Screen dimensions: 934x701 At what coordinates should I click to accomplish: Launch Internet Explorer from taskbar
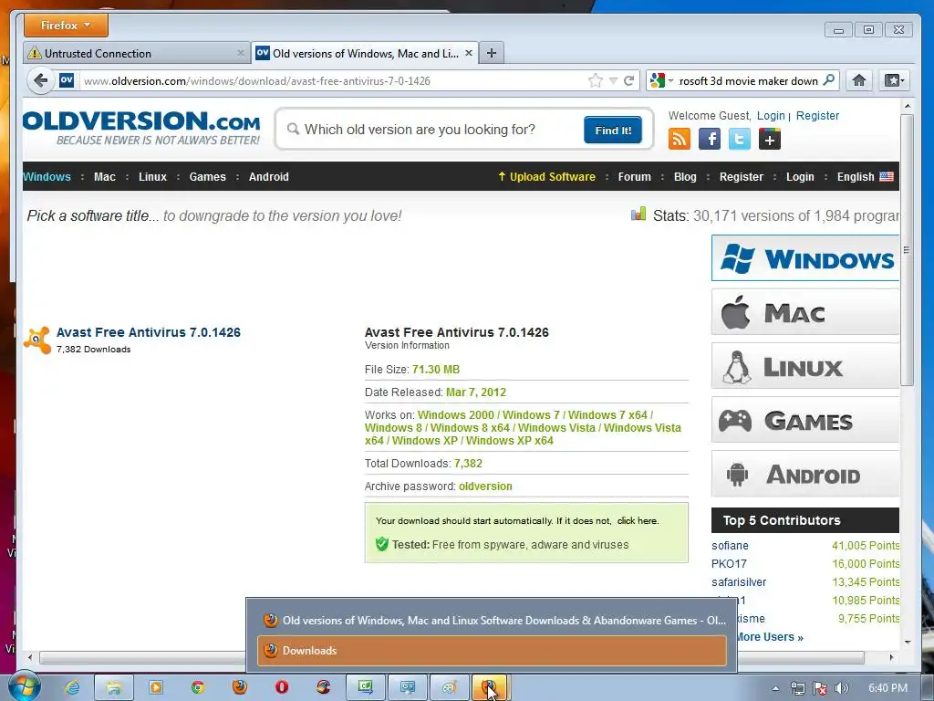[73, 687]
